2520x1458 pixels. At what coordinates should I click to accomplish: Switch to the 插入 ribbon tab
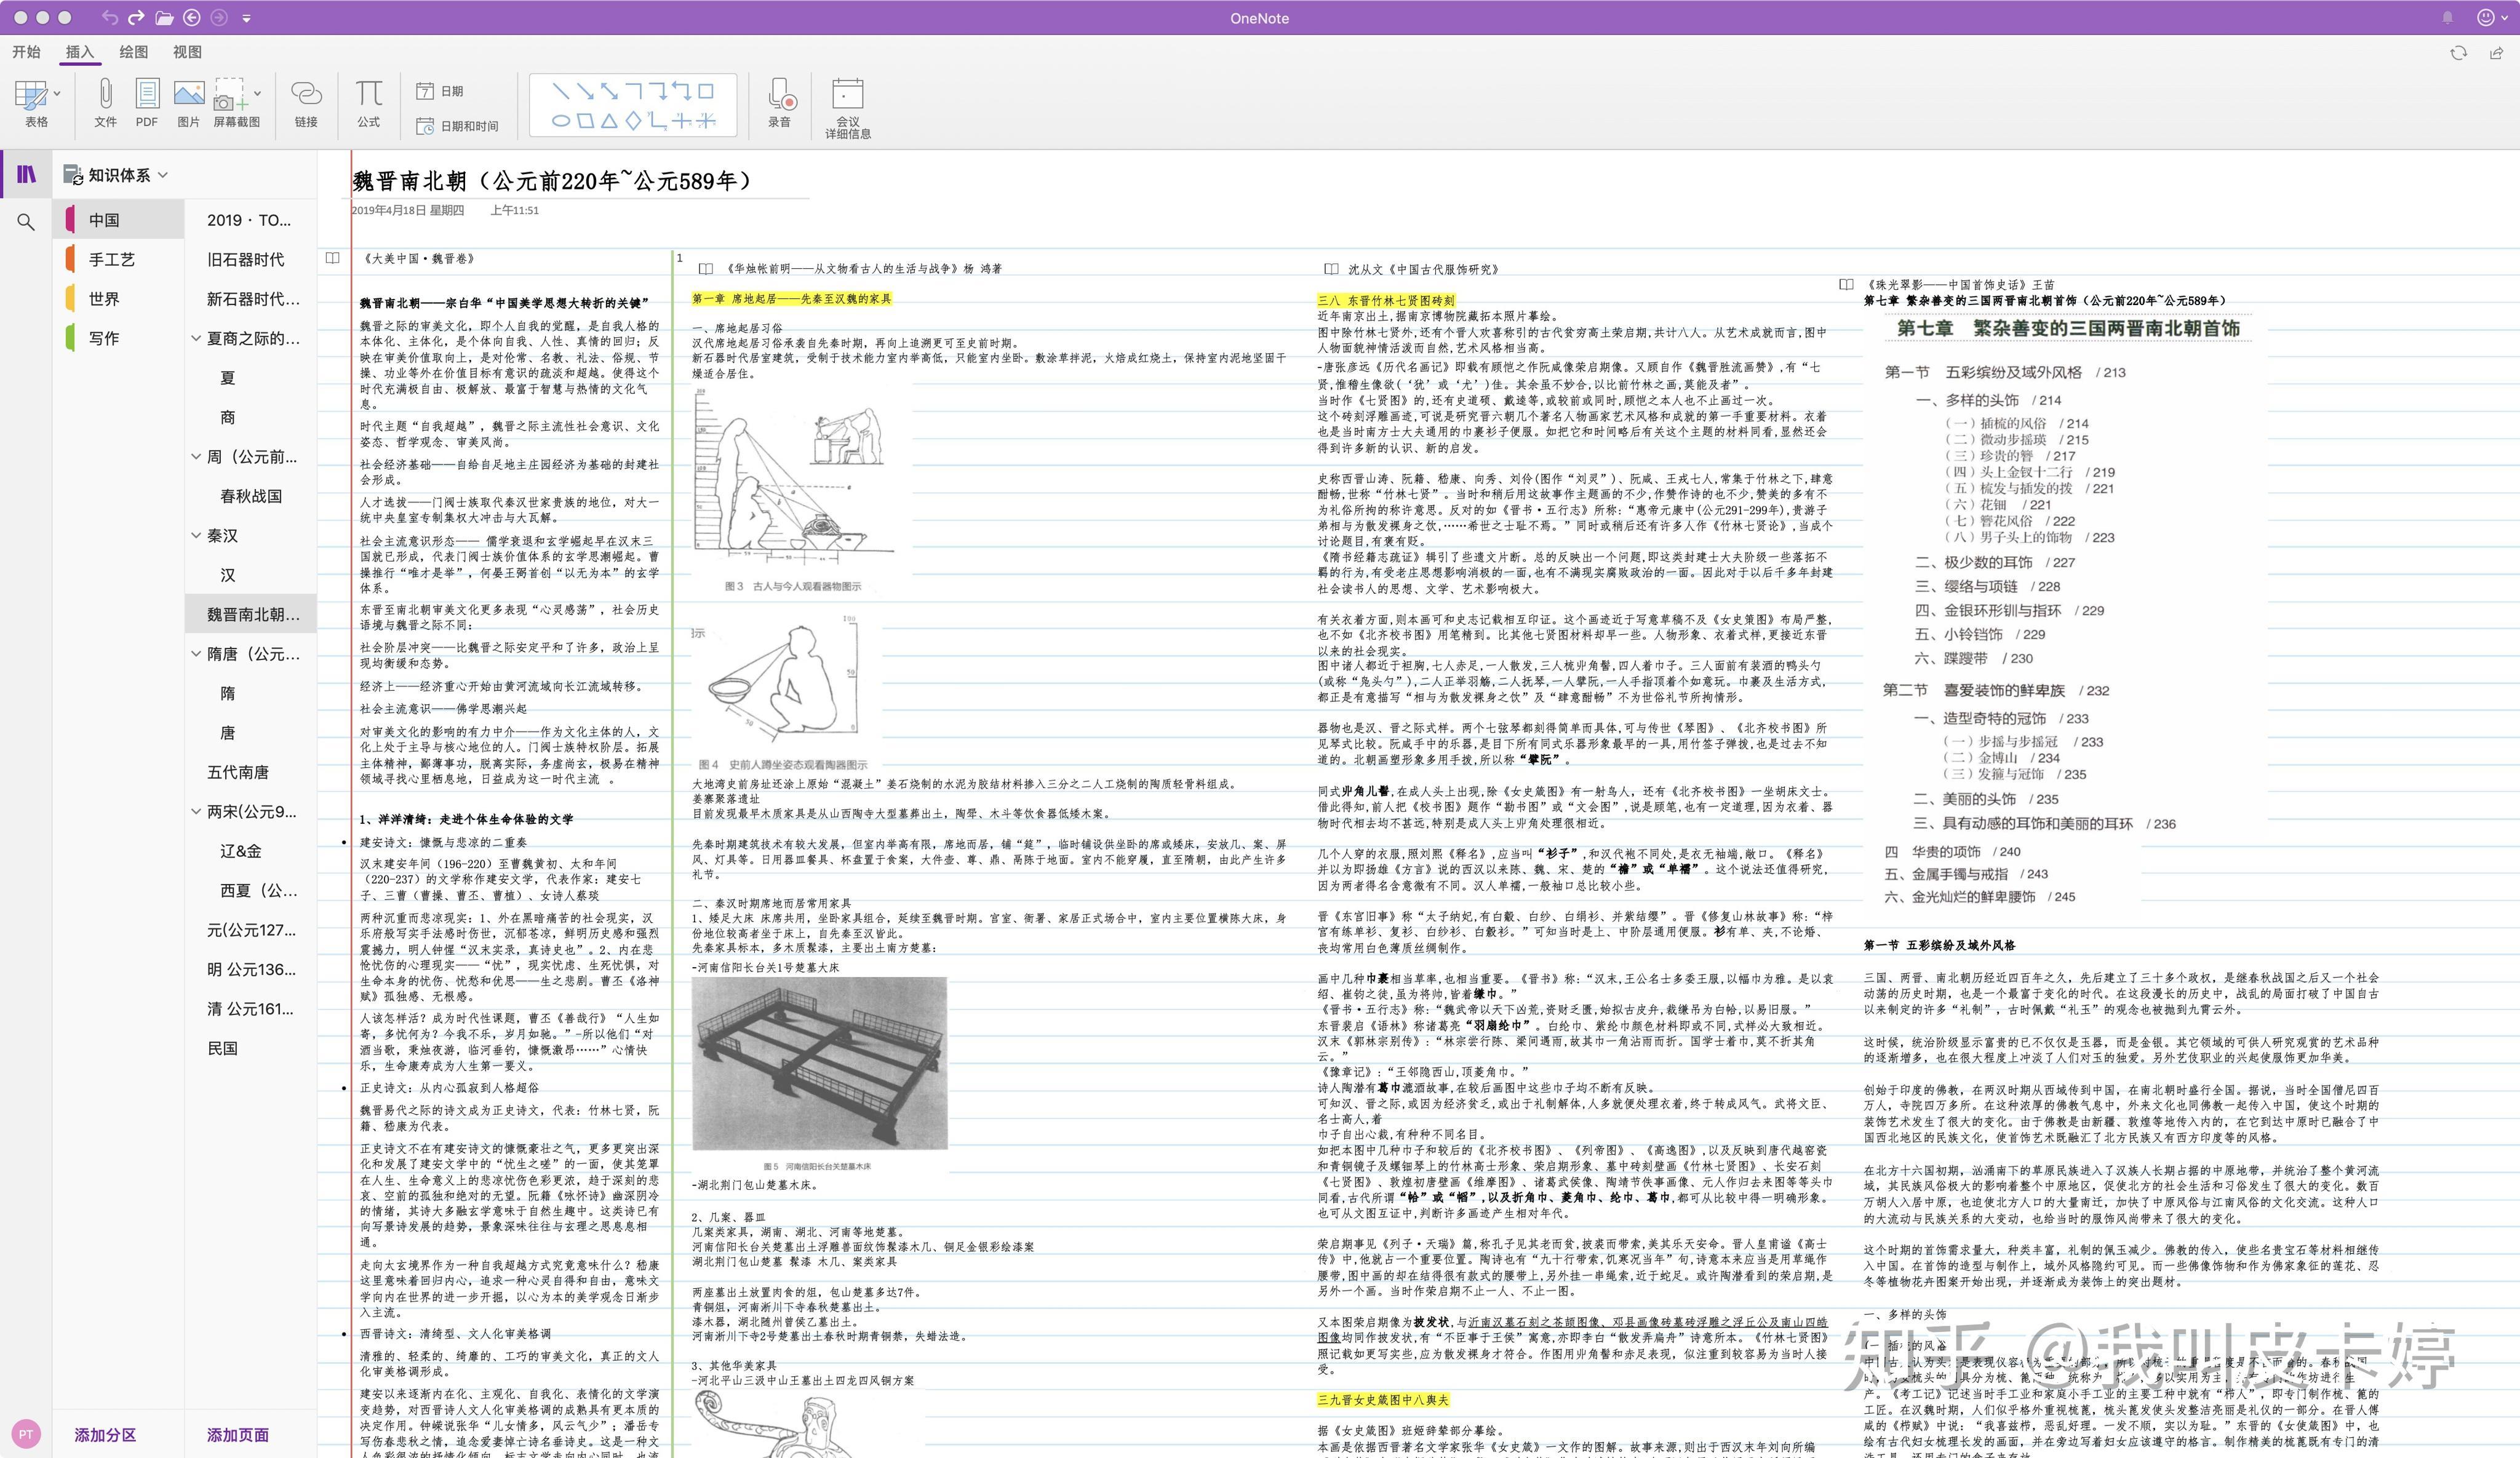point(79,52)
